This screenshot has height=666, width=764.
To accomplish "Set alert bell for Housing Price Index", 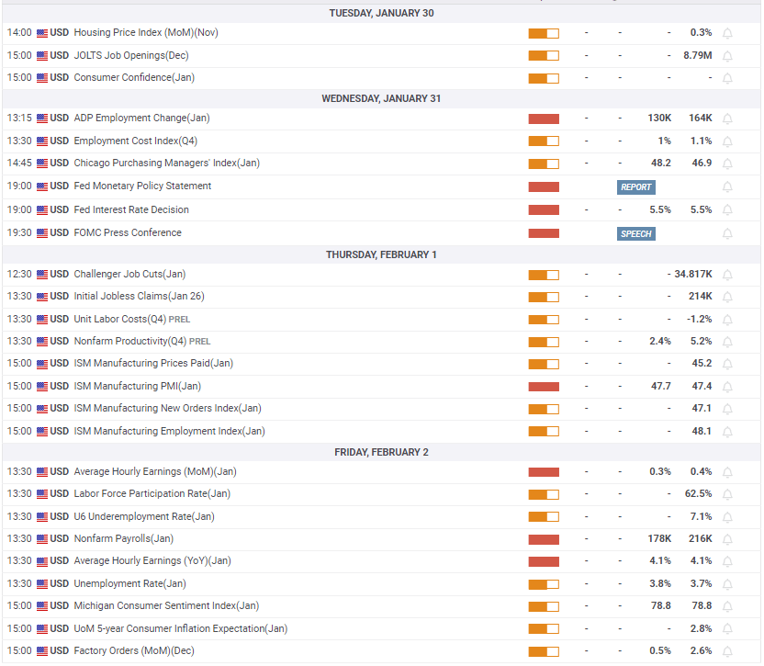I will (727, 33).
